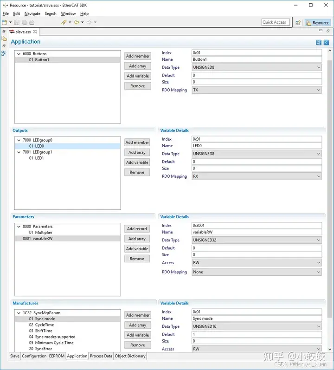This screenshot has width=334, height=370.
Task: Select the Resource perspective button
Action: point(318,23)
